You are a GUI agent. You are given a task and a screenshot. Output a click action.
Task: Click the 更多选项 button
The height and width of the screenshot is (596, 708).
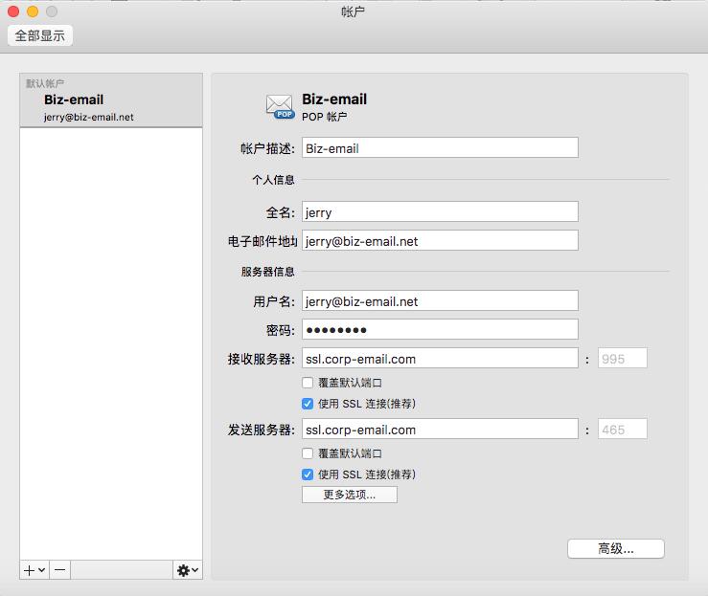pos(349,495)
